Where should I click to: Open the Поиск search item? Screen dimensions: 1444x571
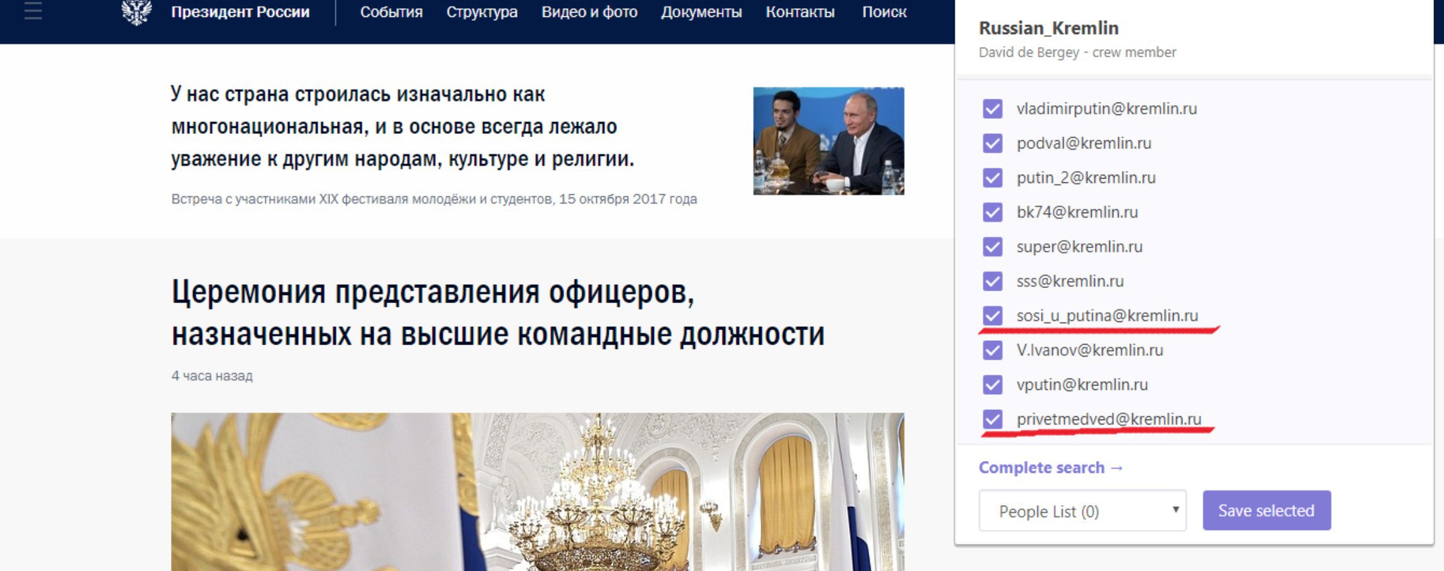point(884,12)
